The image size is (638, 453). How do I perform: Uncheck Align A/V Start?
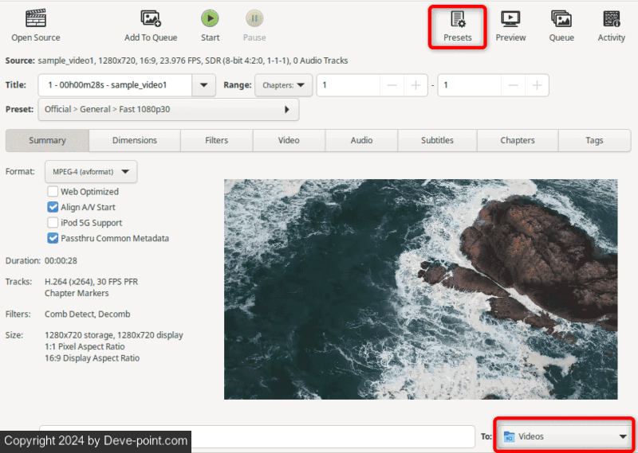[x=53, y=207]
